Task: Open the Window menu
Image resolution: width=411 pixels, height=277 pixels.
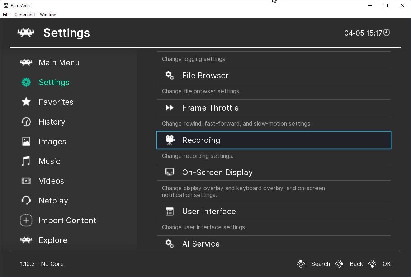Action: point(48,15)
